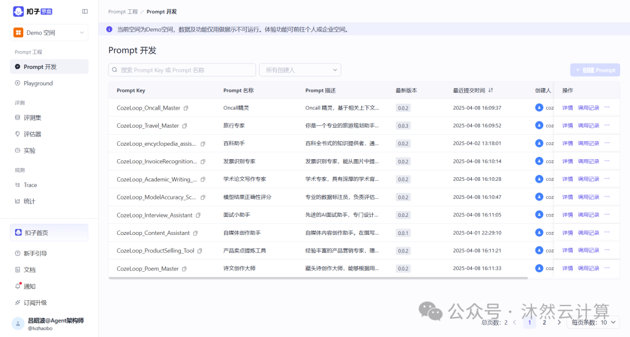This screenshot has width=630, height=337.
Task: Open Trace from the 观测 section
Action: [x=27, y=185]
